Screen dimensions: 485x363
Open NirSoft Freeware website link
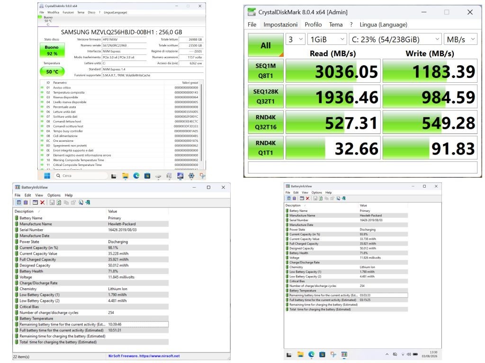[x=144, y=356]
